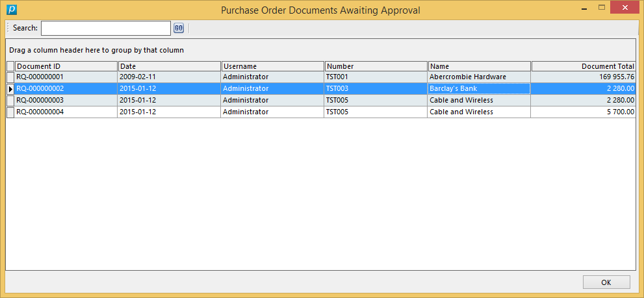Screen dimensions: 644x298
Task: Click the Username column header
Action: click(272, 66)
